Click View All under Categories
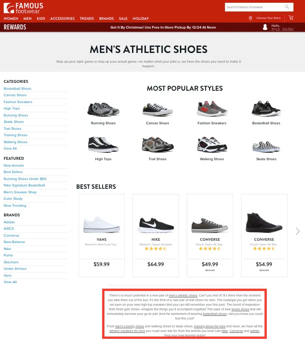The width and height of the screenshot is (305, 343). tap(10, 149)
